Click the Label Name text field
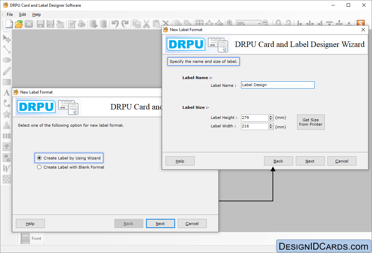This screenshot has width=372, height=253. point(278,85)
